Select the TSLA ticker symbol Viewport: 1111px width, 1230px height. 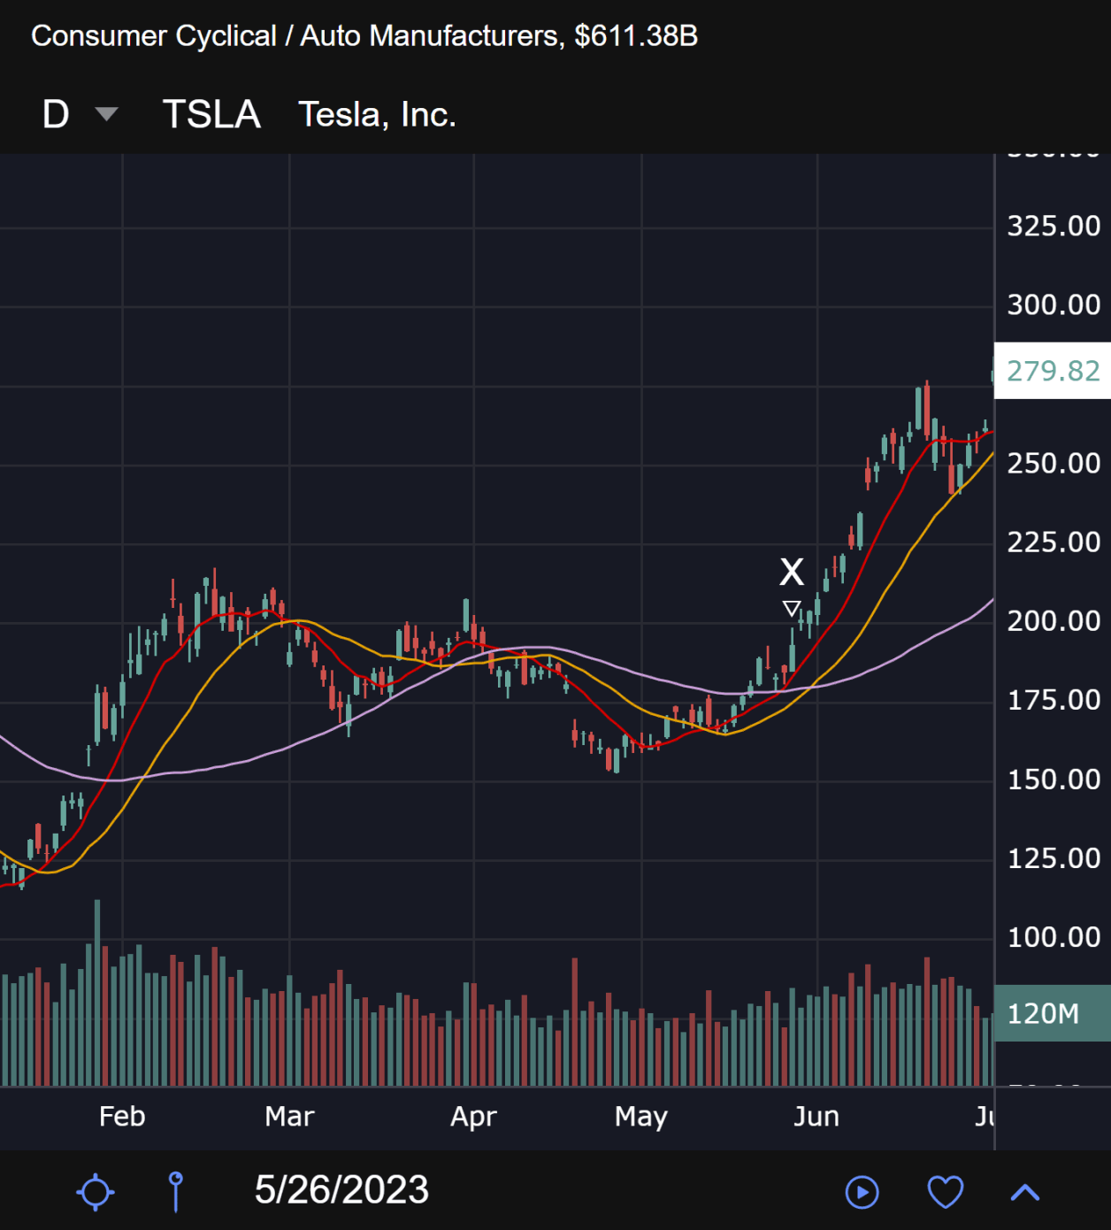(x=211, y=114)
